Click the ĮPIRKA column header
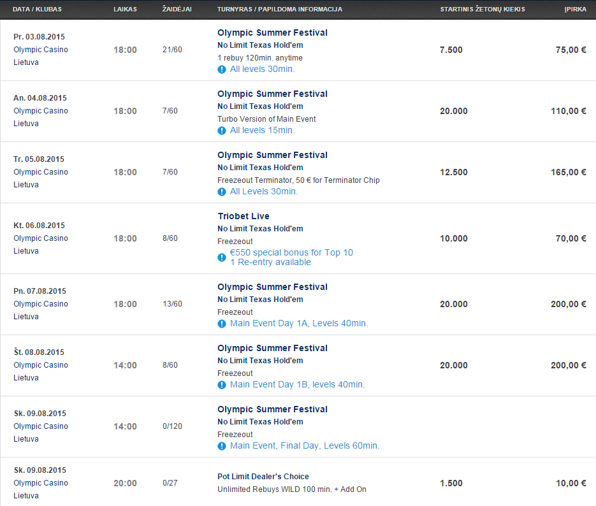The height and width of the screenshot is (506, 596). tap(575, 9)
